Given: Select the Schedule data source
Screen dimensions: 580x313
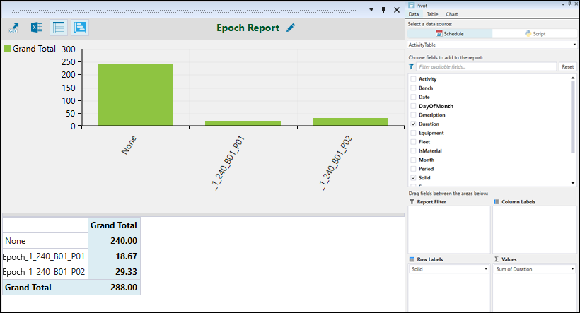Looking at the screenshot, I should (450, 33).
